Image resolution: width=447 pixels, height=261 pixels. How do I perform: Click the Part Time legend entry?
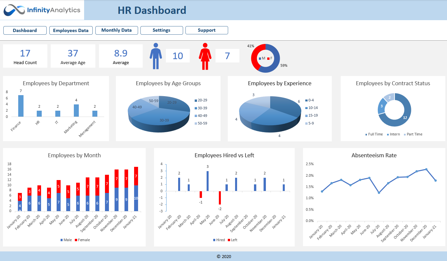tap(413, 134)
